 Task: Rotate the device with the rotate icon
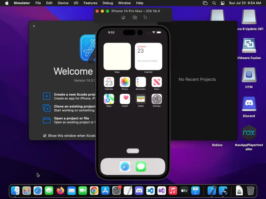(145, 17)
